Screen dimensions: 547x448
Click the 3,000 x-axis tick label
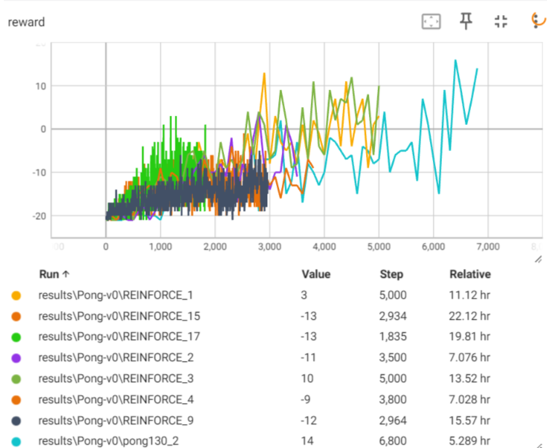(269, 247)
